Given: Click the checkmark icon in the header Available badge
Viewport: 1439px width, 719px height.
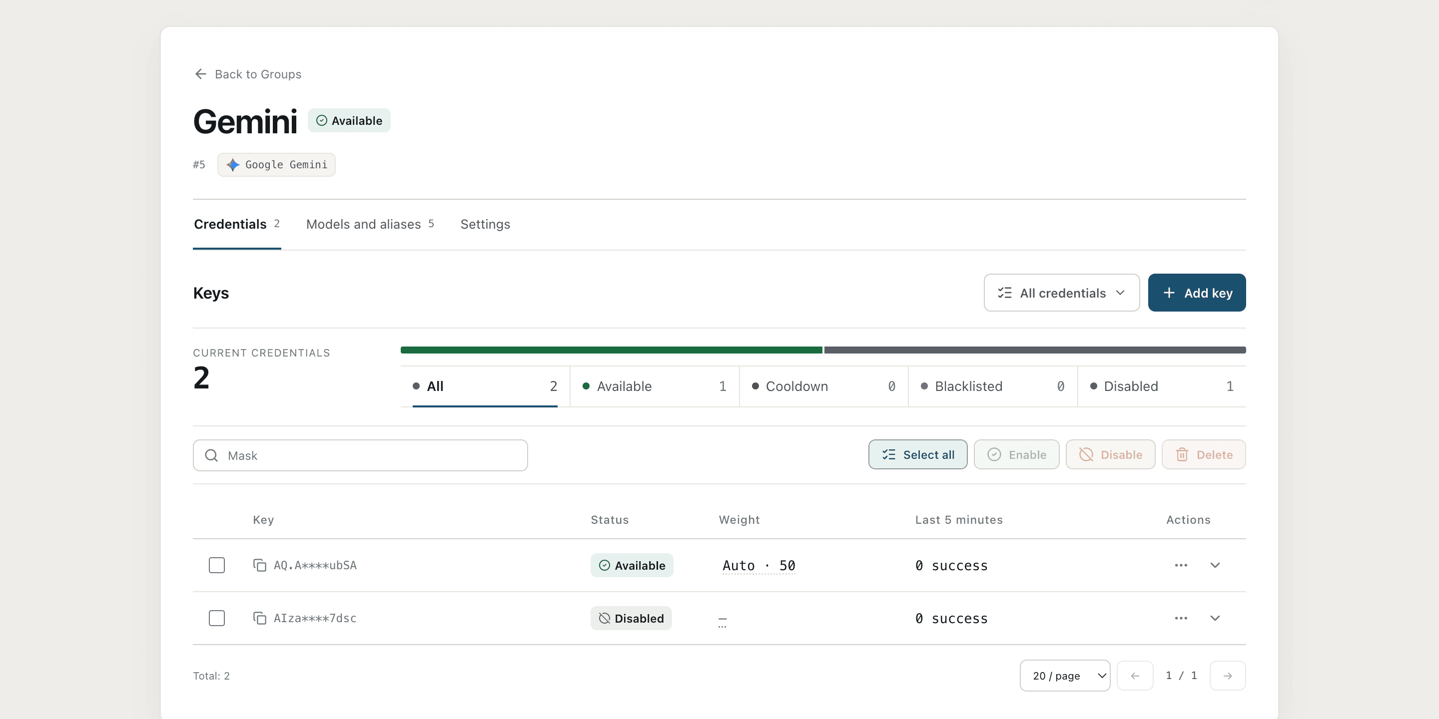Looking at the screenshot, I should 322,120.
